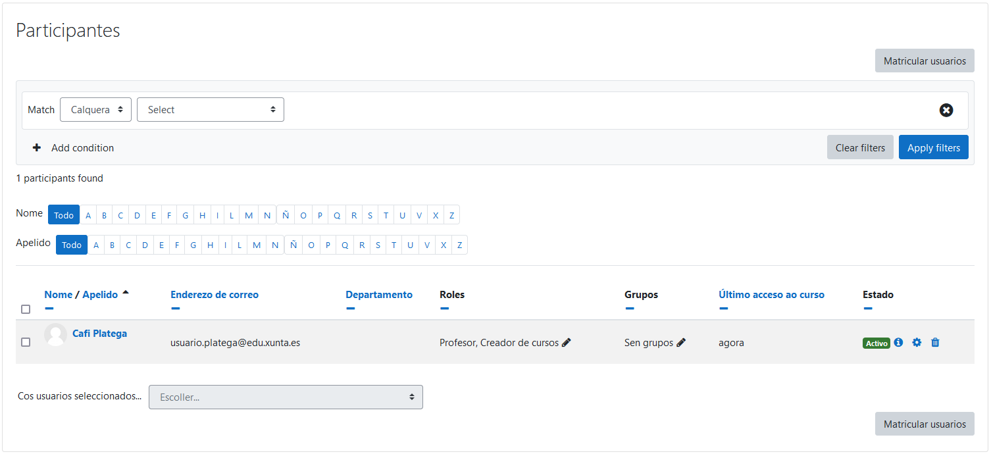Filter Apelido by letter P
Viewport: 991px width, 454px height.
click(328, 245)
